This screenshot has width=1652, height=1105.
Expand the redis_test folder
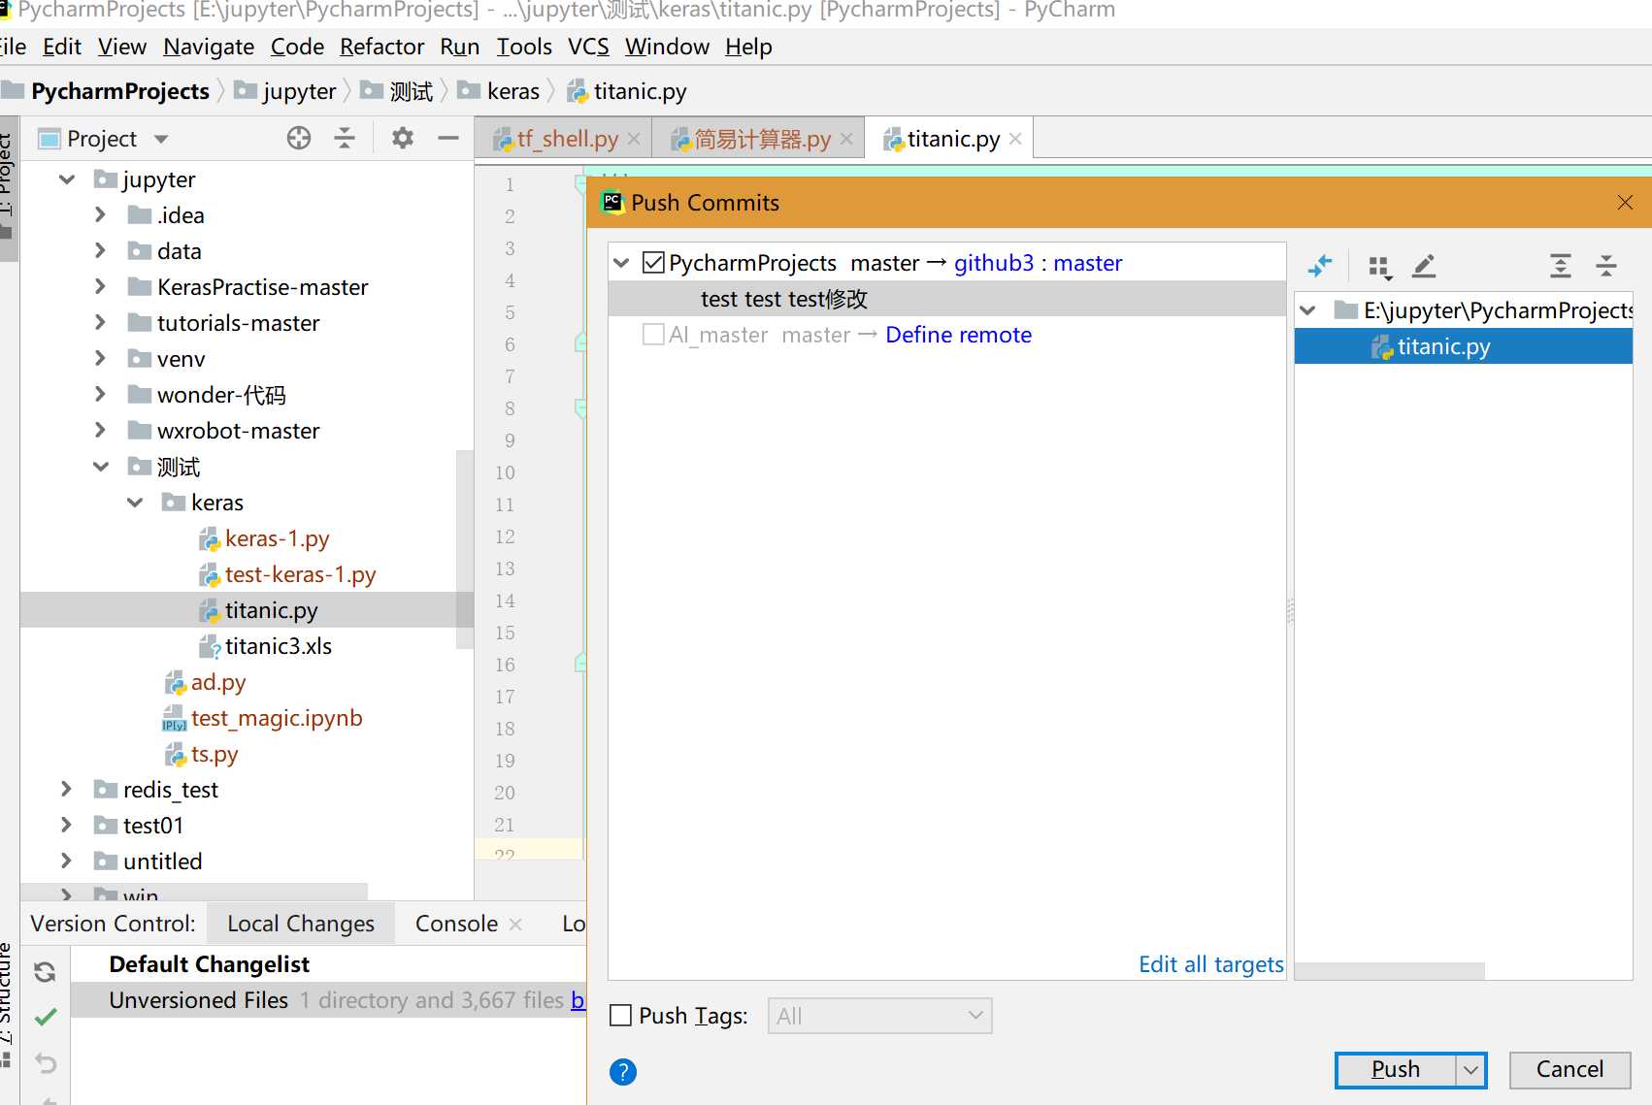66,790
